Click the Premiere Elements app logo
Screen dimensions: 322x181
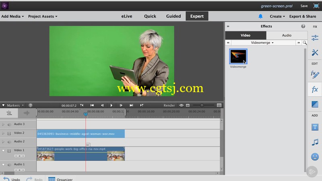click(x=4, y=6)
